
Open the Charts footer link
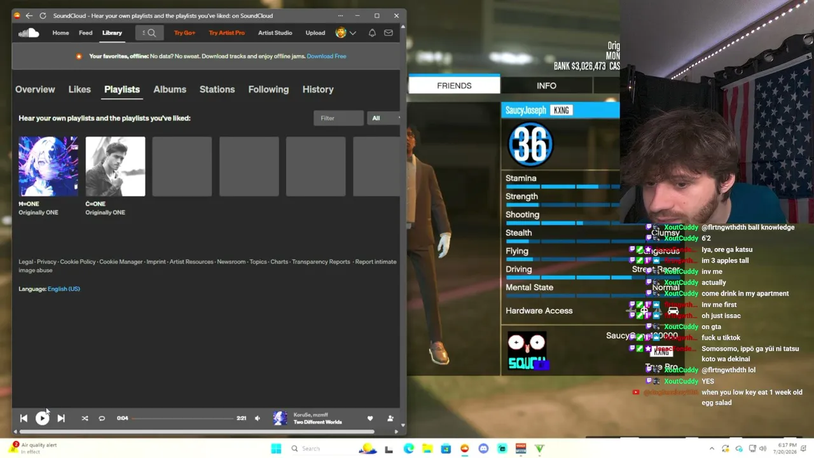click(x=279, y=262)
